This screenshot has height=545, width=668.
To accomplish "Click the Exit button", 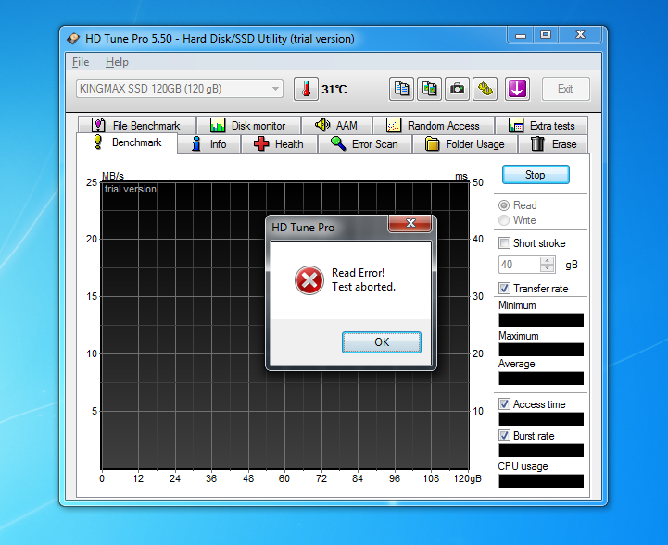I will [x=566, y=89].
